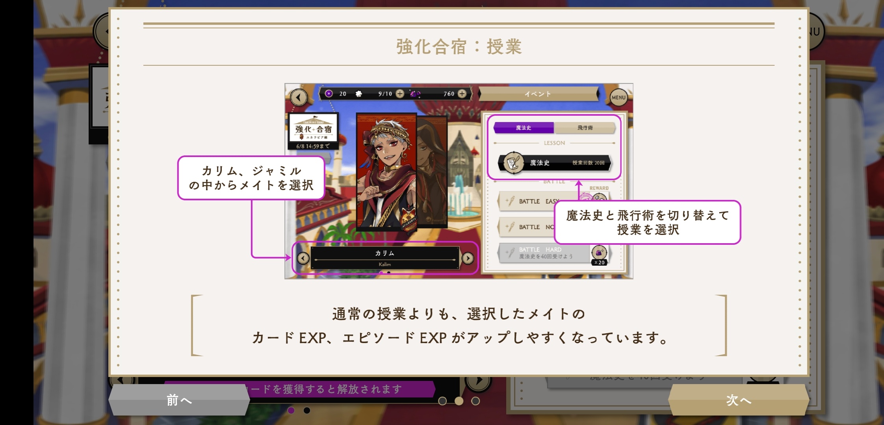884x425 pixels.
Task: Click the highlighted middle page dot
Action: tap(459, 401)
